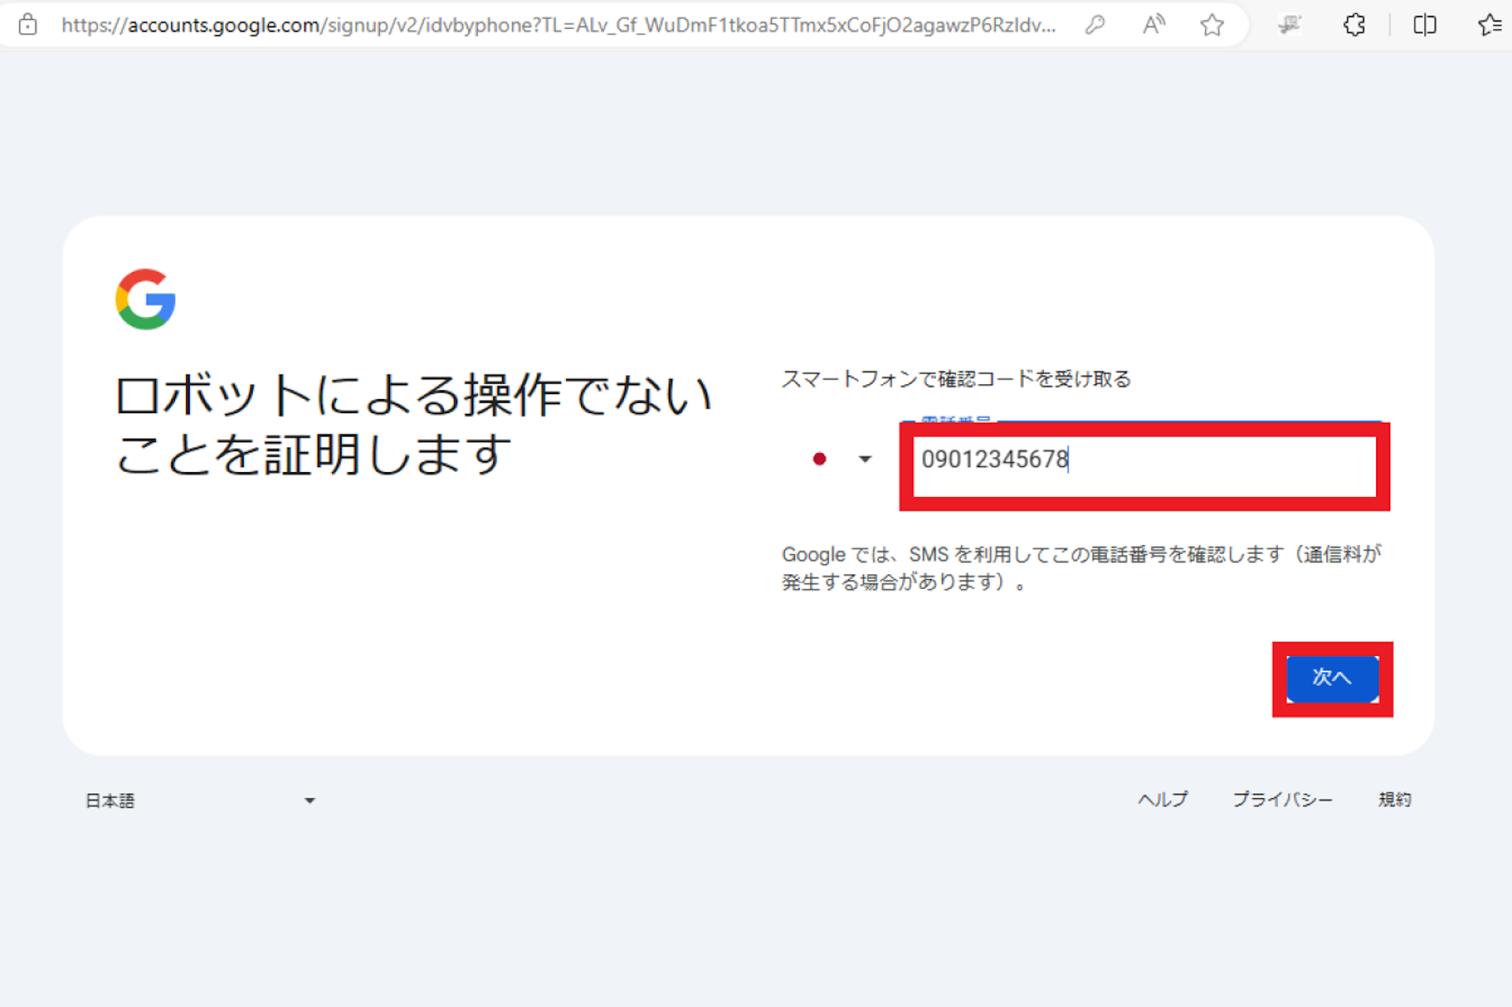Image resolution: width=1512 pixels, height=1007 pixels.
Task: Select the Japan flag country selector
Action: coord(819,459)
